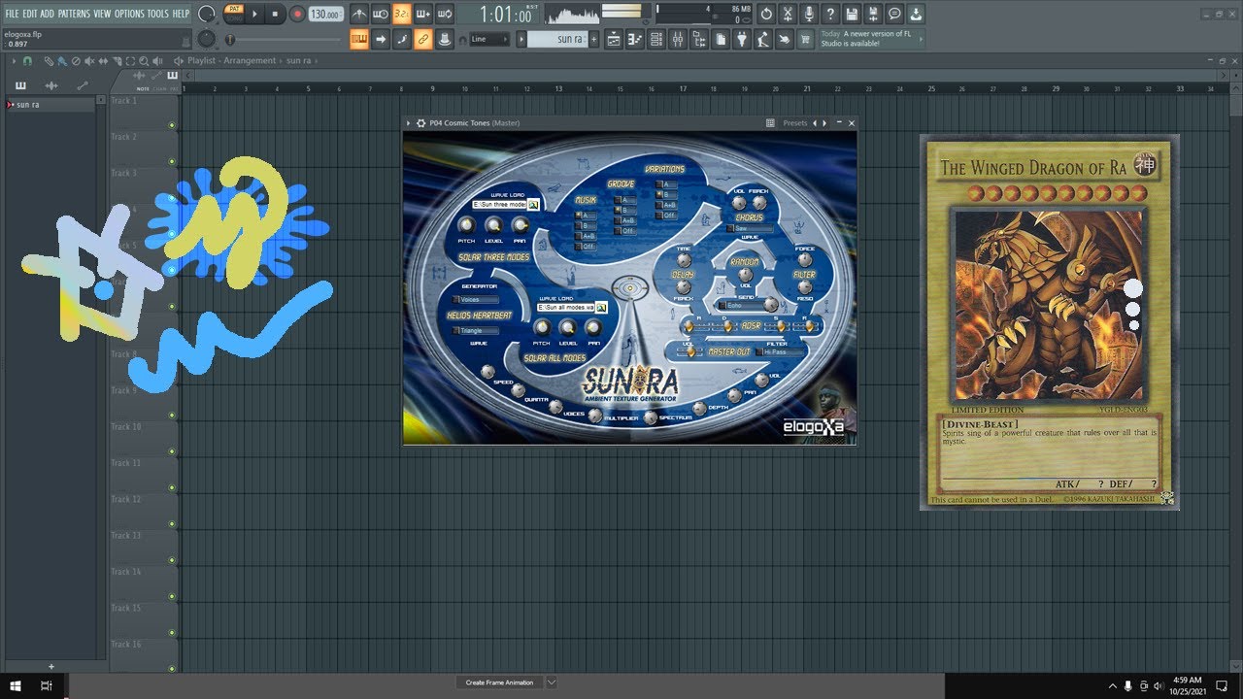
Task: Open the plugin settings gear for Cosmic Tones
Action: pos(420,123)
